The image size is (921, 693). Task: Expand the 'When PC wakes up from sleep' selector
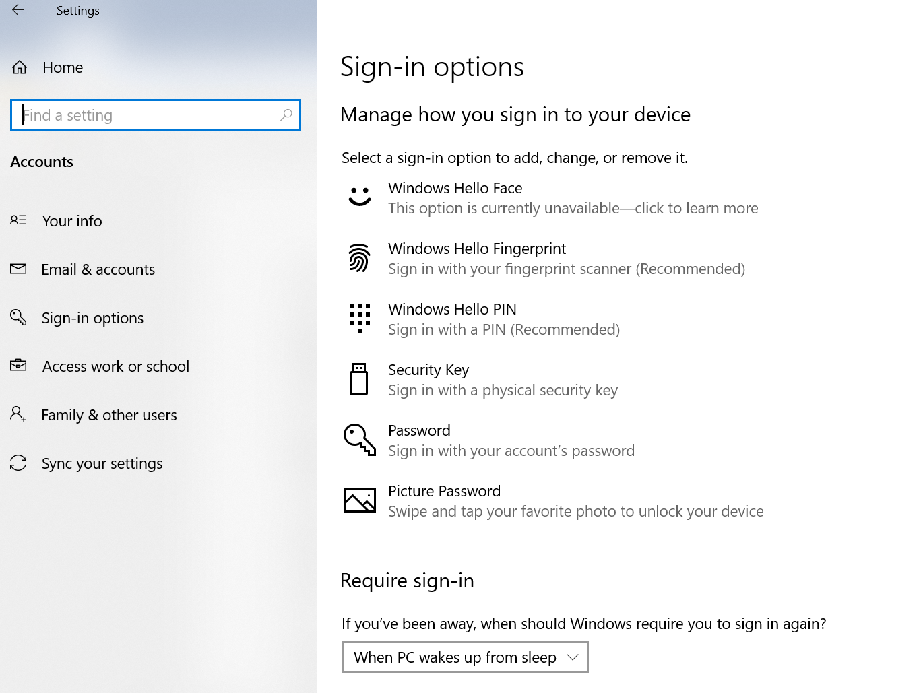tap(464, 657)
